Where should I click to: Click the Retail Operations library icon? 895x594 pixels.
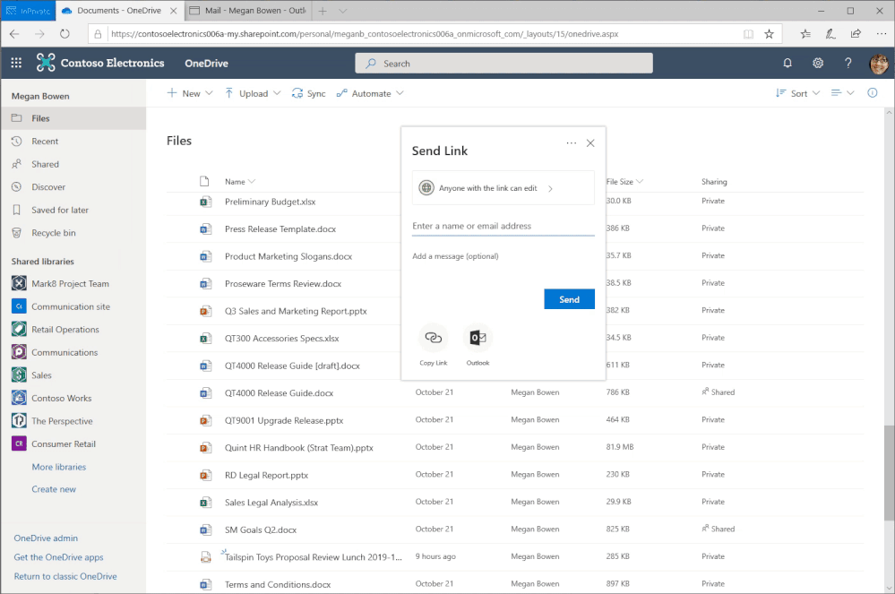pyautogui.click(x=19, y=329)
